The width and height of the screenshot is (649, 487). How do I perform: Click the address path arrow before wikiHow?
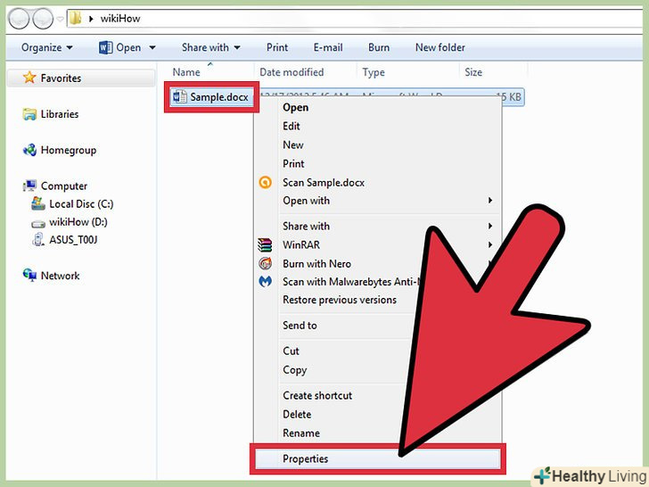[x=91, y=19]
